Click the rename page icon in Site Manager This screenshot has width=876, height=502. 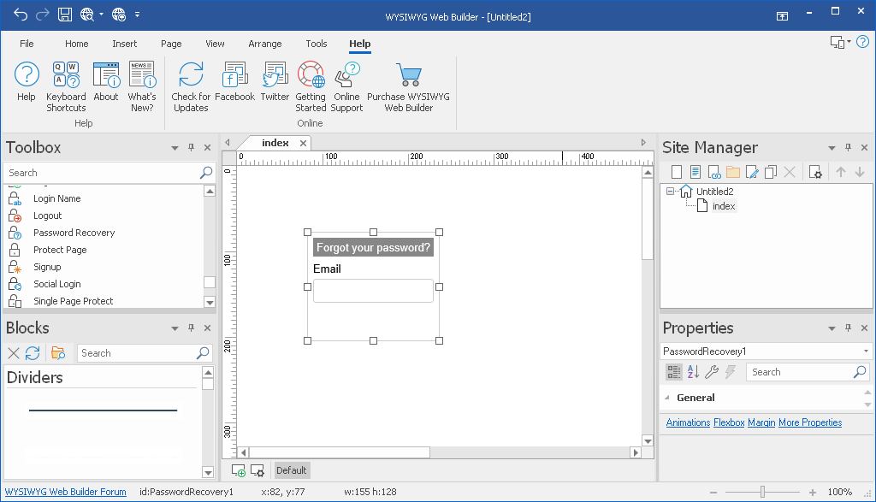point(752,172)
